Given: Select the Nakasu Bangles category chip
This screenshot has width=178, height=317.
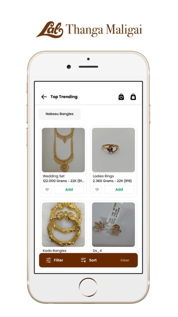Looking at the screenshot, I should click(x=59, y=114).
